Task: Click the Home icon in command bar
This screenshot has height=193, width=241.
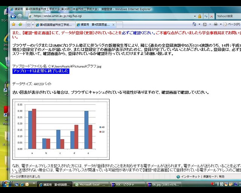Action: 194,24
